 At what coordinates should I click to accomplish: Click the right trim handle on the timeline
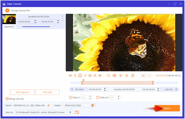point(153,83)
